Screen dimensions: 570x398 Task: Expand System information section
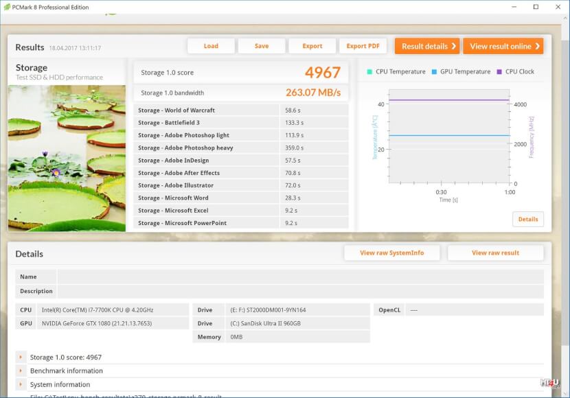point(21,384)
